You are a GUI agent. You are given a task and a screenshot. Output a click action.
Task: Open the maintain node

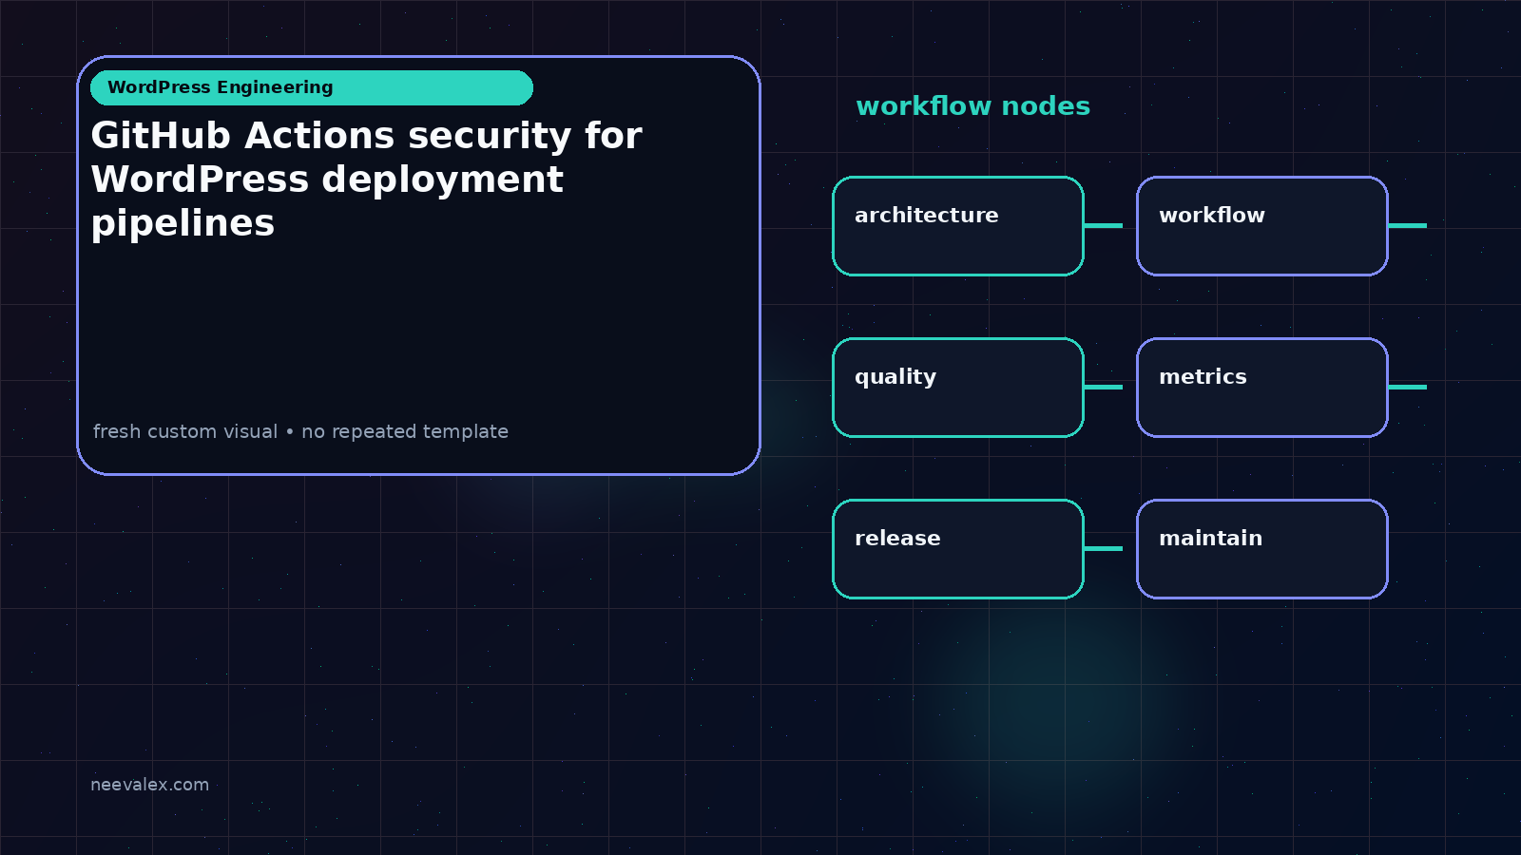tap(1262, 549)
